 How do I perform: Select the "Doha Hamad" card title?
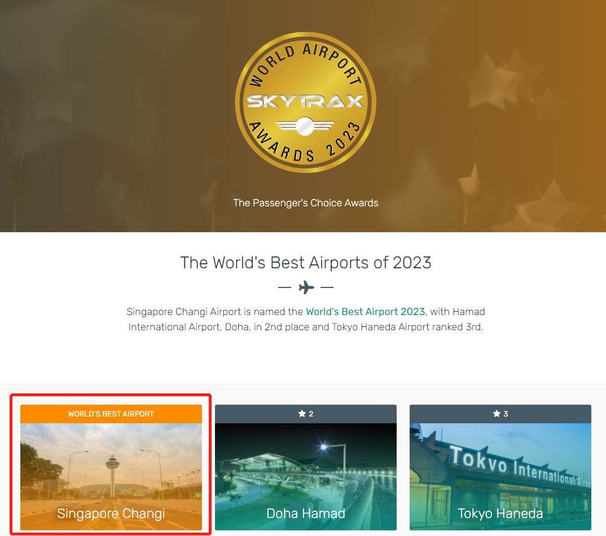tap(305, 513)
